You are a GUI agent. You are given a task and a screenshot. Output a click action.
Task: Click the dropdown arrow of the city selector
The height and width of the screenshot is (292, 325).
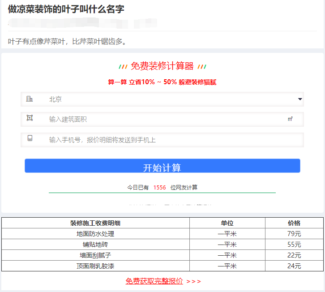point(299,99)
